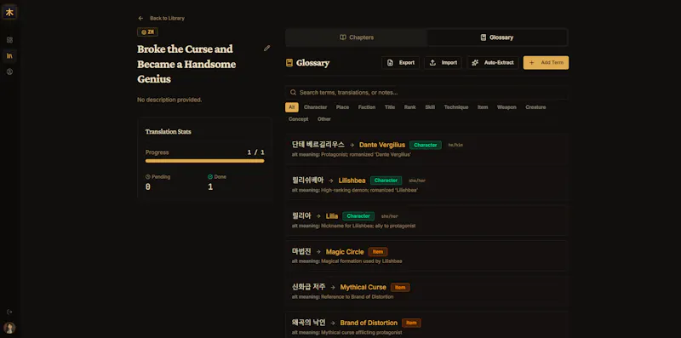Click the Magic Circle translation
This screenshot has width=681, height=338.
pyautogui.click(x=345, y=252)
